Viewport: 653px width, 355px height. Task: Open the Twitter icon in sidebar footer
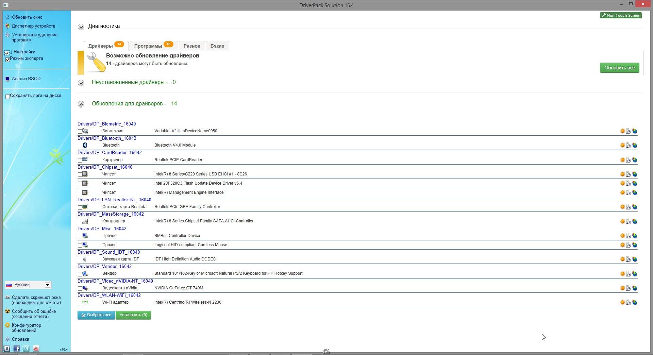(26, 349)
